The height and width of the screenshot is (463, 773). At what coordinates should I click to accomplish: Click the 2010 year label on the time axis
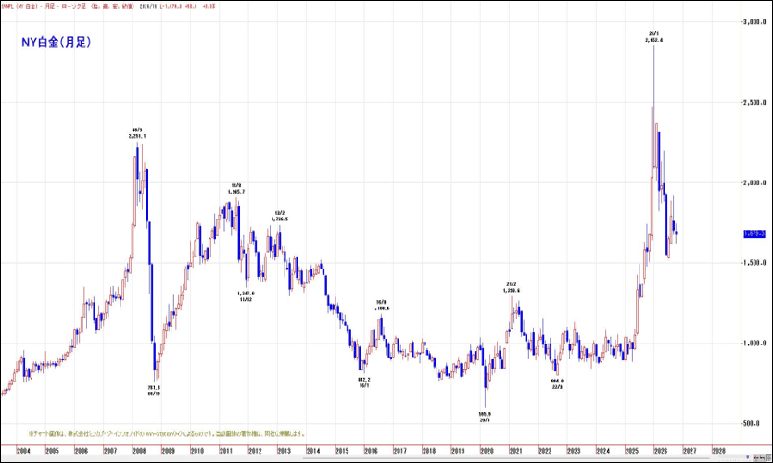click(197, 451)
